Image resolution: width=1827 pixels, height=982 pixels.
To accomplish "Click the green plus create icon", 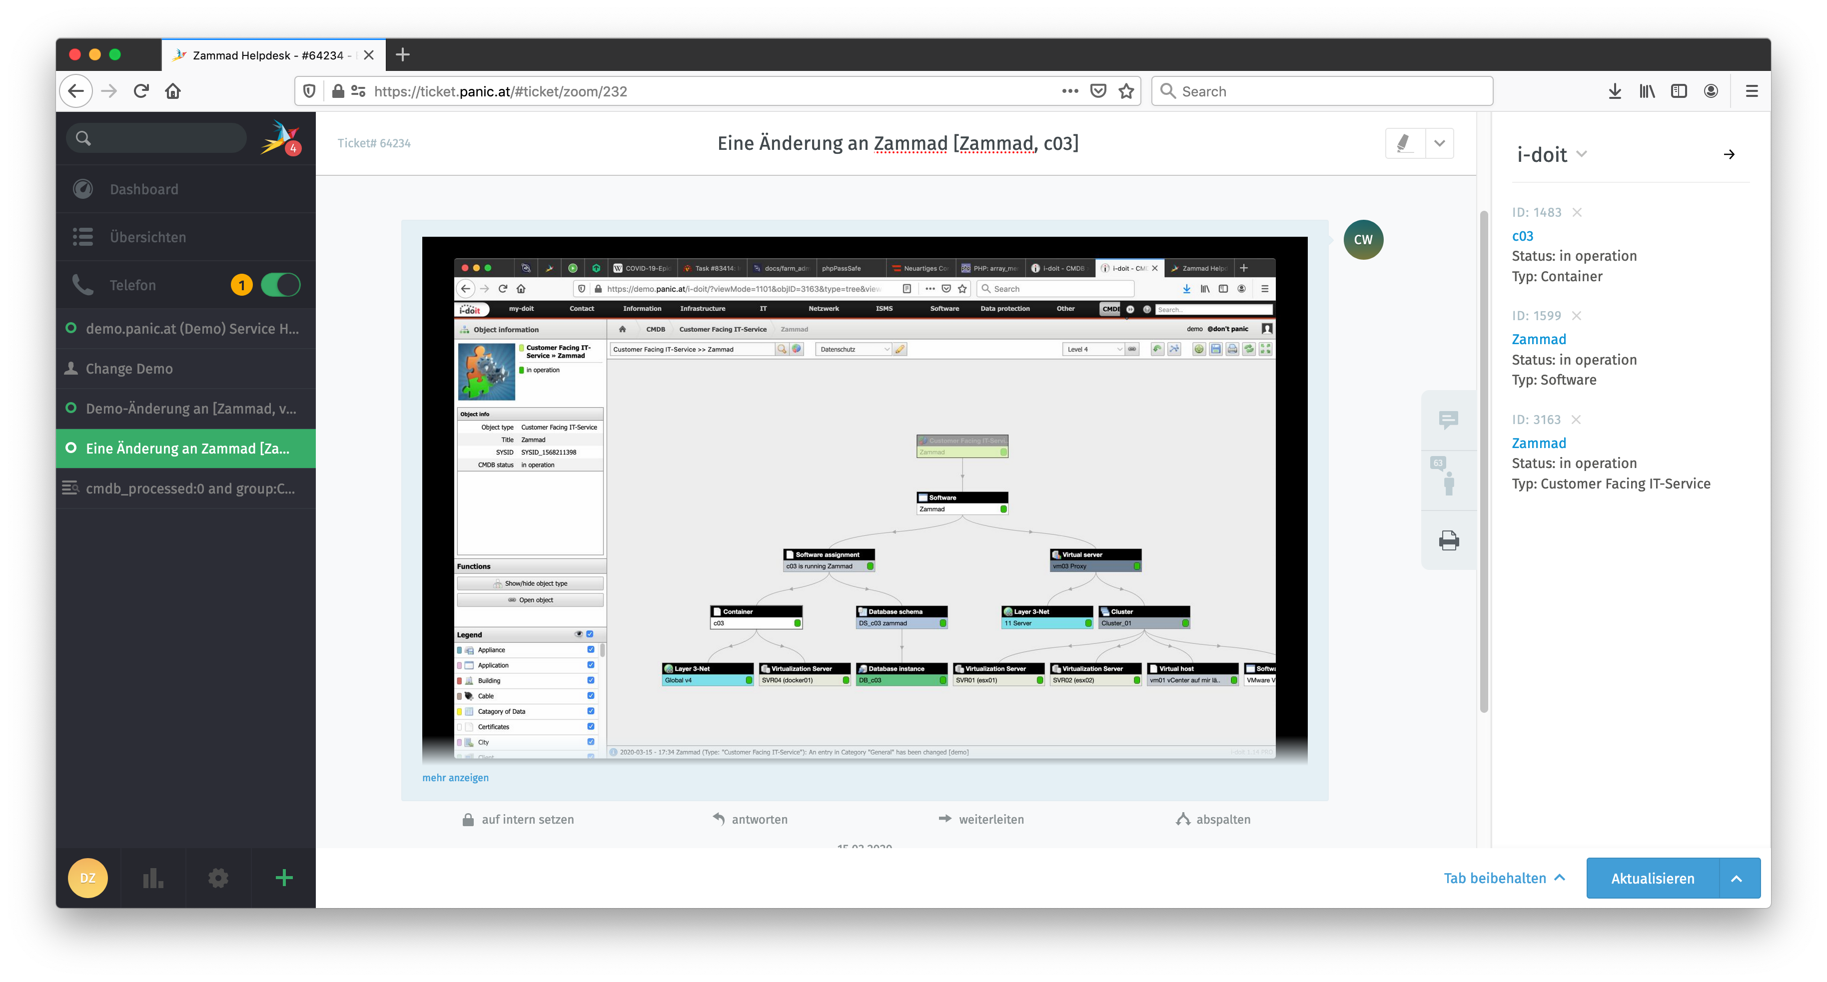I will tap(284, 879).
